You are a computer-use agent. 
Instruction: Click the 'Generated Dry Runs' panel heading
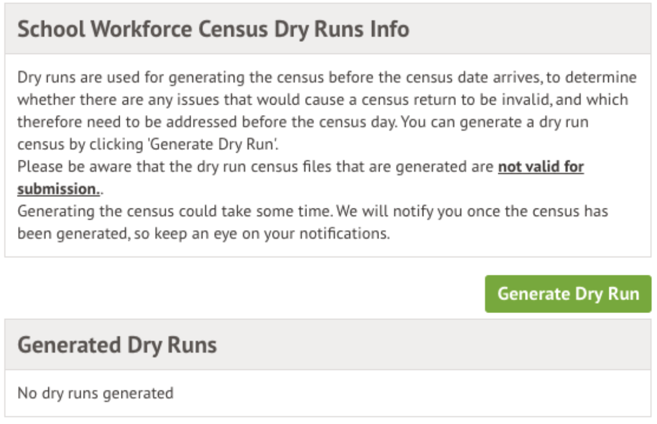117,345
